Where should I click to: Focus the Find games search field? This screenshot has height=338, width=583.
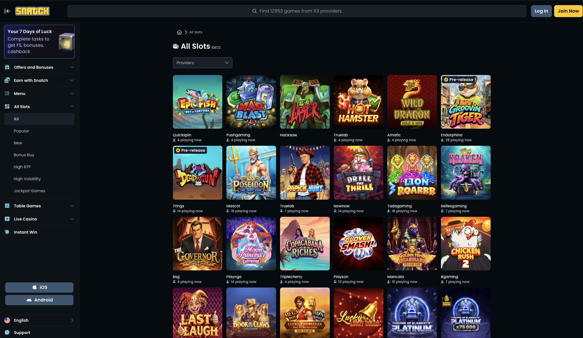297,11
